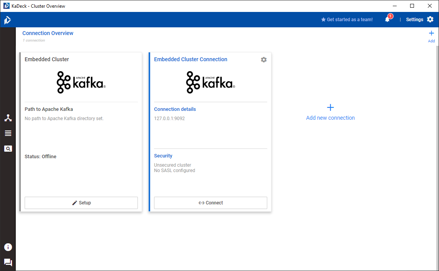Click the Embedded Cluster Connection title
Image resolution: width=439 pixels, height=271 pixels.
click(x=191, y=59)
